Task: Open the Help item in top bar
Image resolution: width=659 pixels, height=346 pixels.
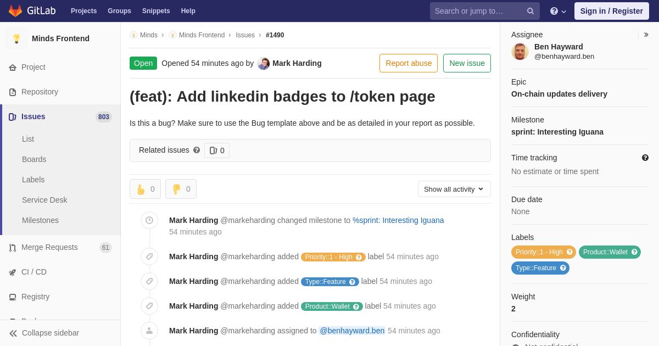Action: 188,11
